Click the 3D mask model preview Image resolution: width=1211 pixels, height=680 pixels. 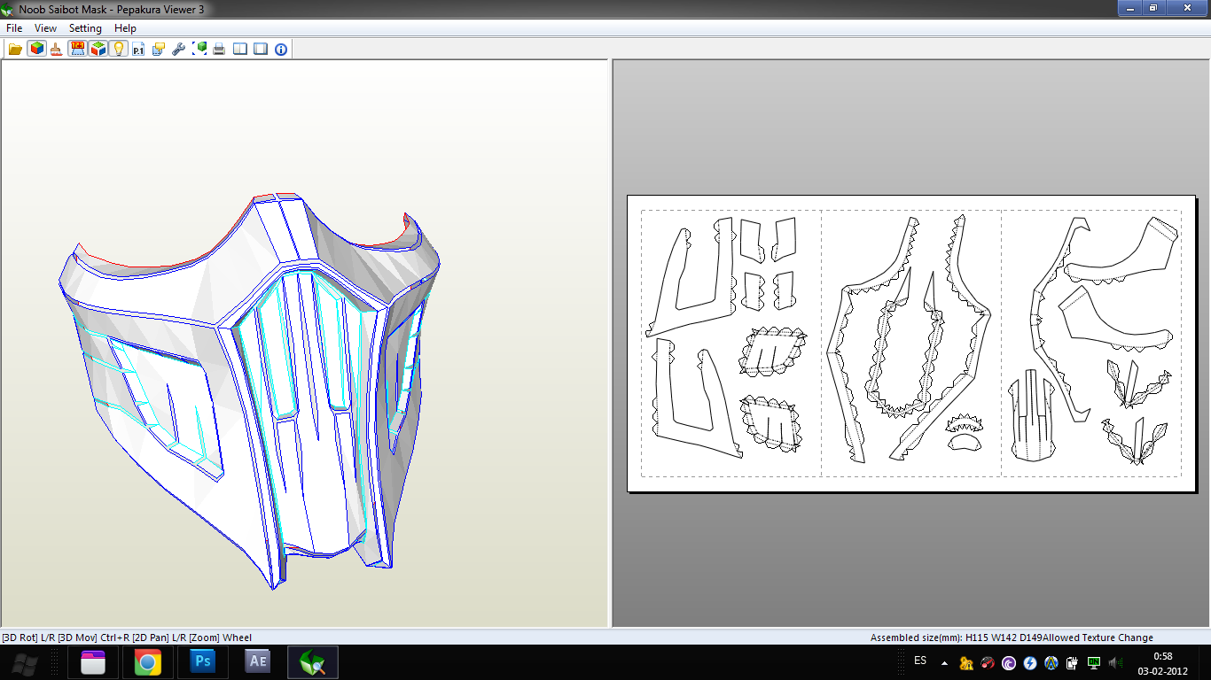coord(250,390)
